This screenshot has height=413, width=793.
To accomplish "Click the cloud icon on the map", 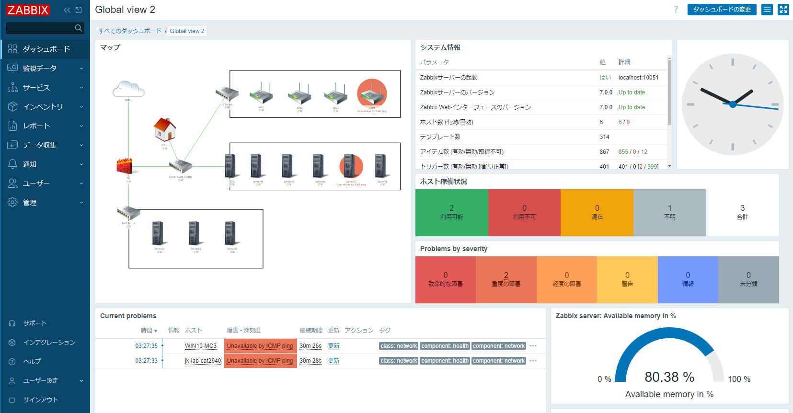I will (x=128, y=89).
